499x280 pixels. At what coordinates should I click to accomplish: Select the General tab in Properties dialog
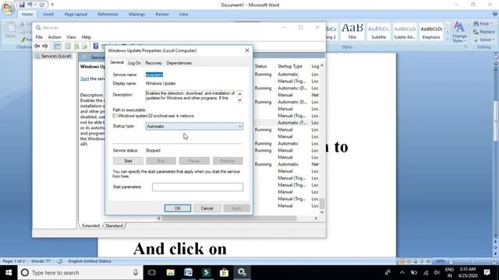pyautogui.click(x=117, y=62)
